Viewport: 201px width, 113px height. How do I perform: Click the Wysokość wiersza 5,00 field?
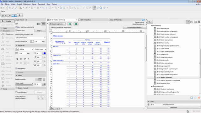38,42
